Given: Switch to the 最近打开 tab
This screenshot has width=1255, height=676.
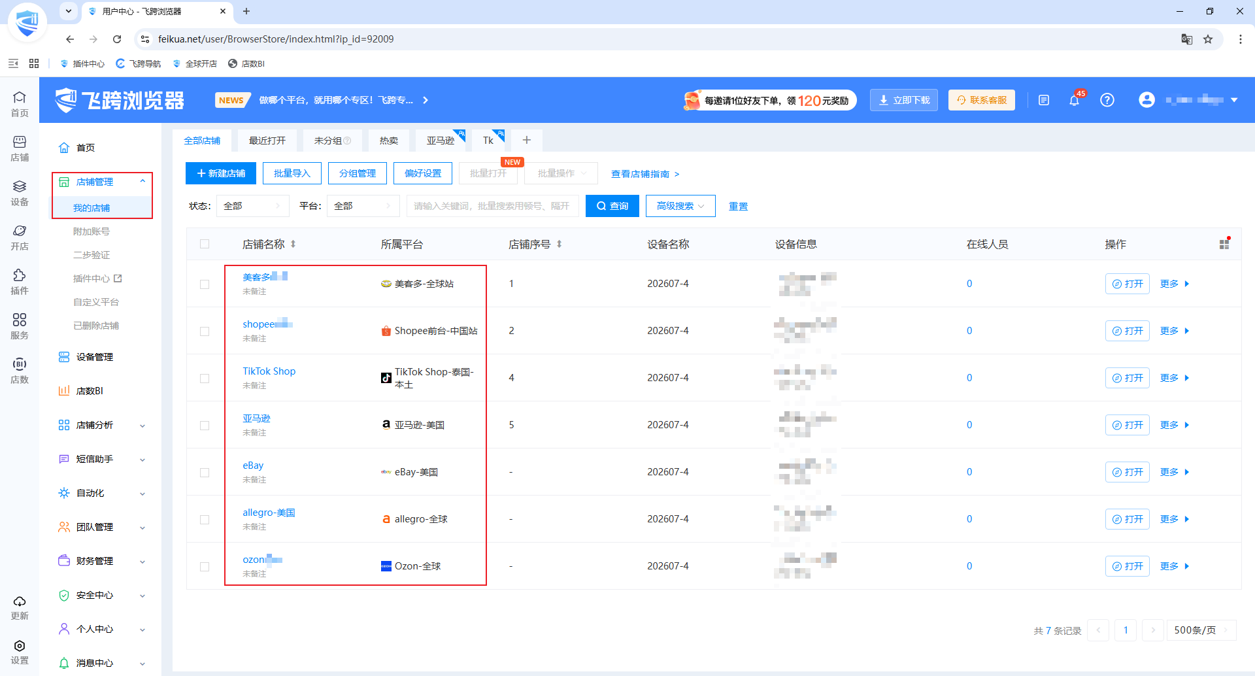Looking at the screenshot, I should point(267,141).
